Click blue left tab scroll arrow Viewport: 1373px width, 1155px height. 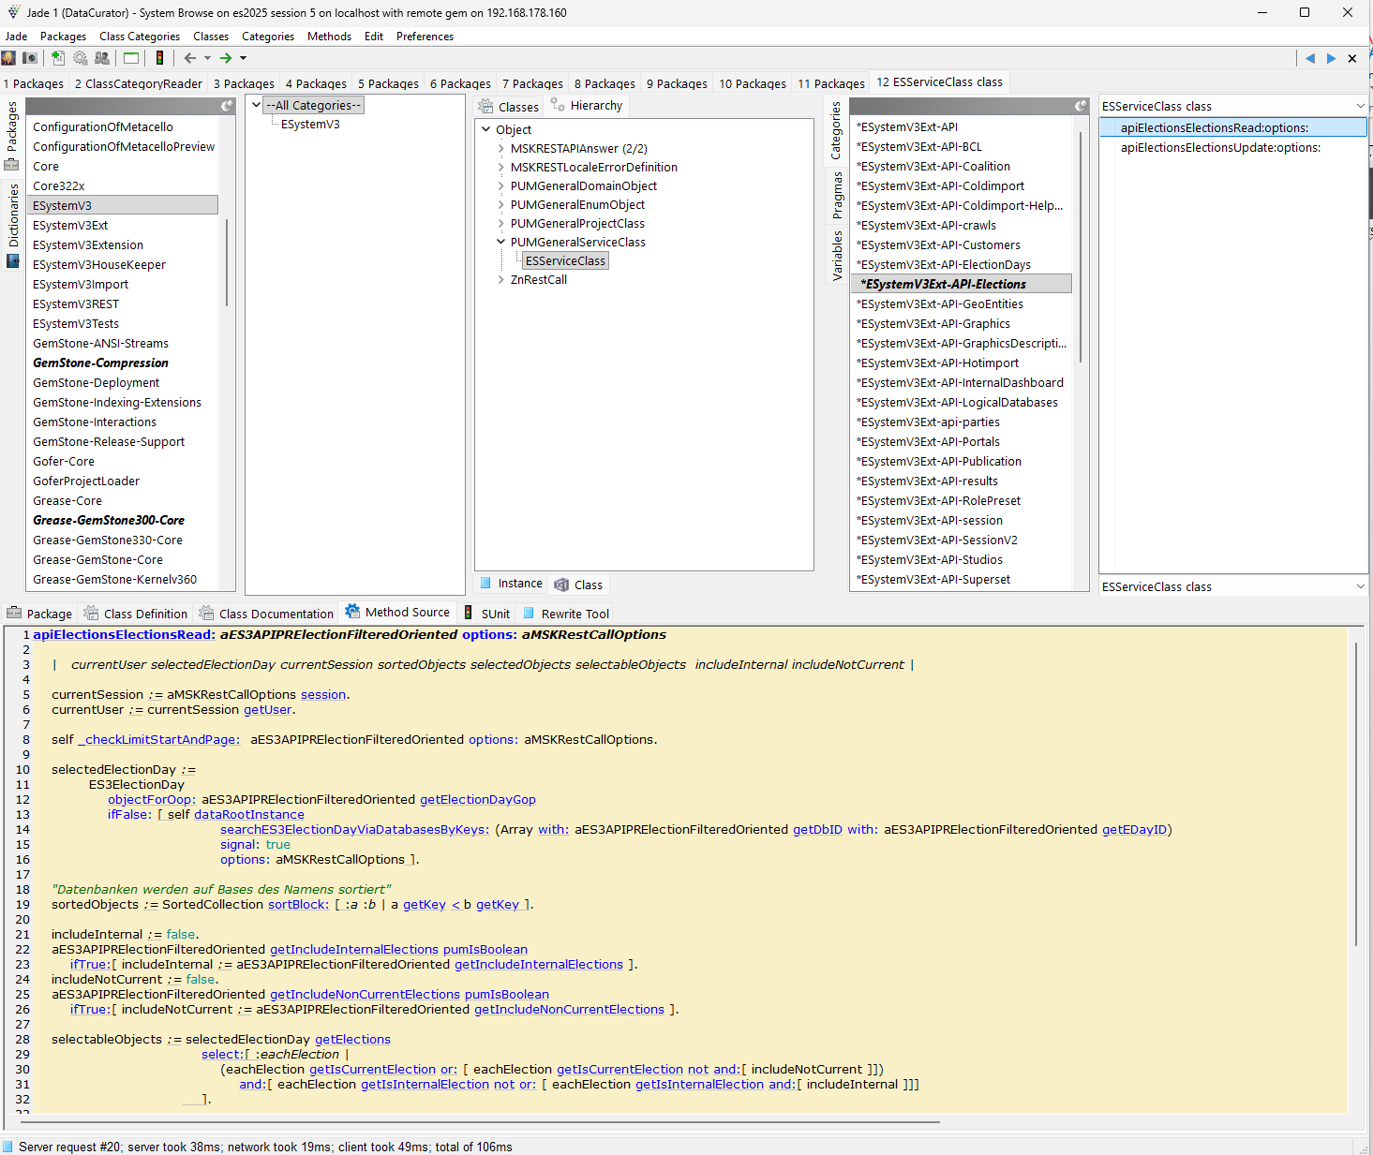(x=1309, y=58)
